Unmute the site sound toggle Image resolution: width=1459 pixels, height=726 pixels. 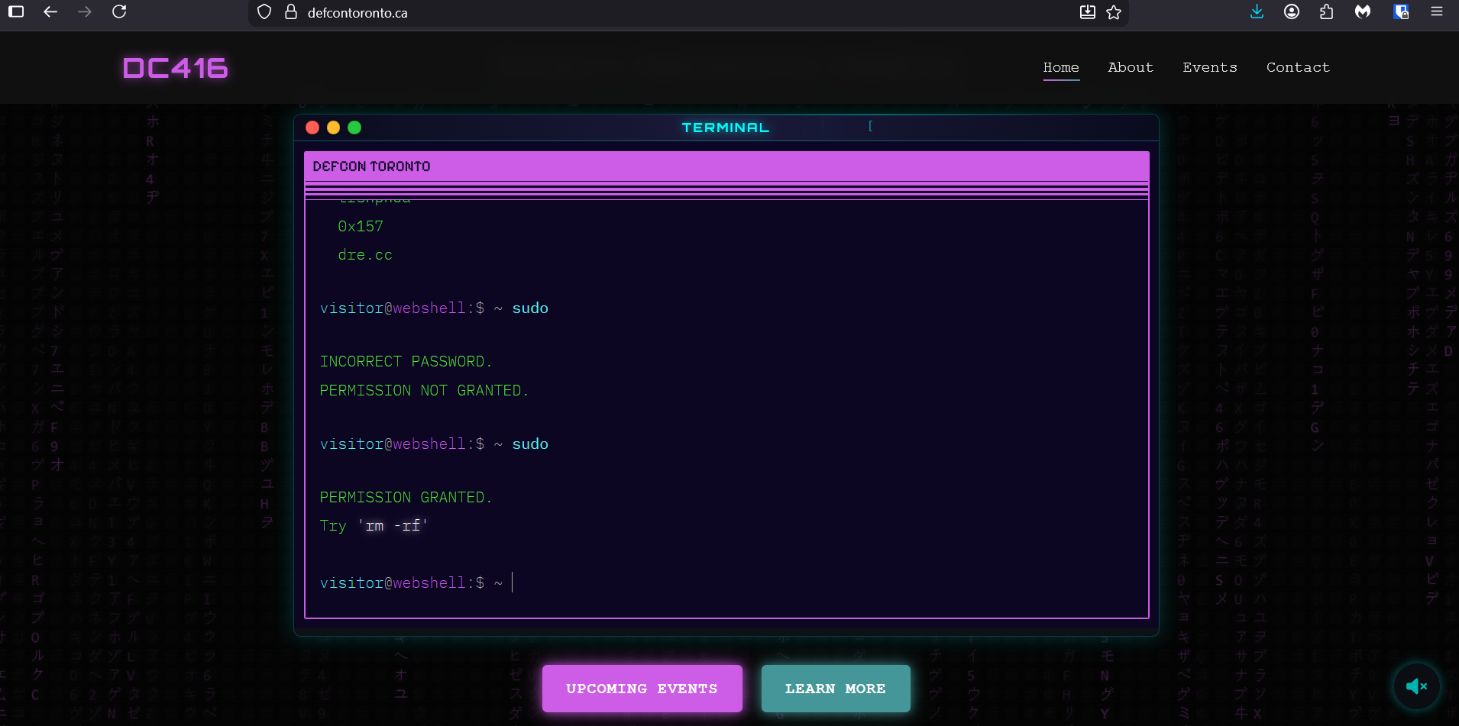coord(1416,686)
